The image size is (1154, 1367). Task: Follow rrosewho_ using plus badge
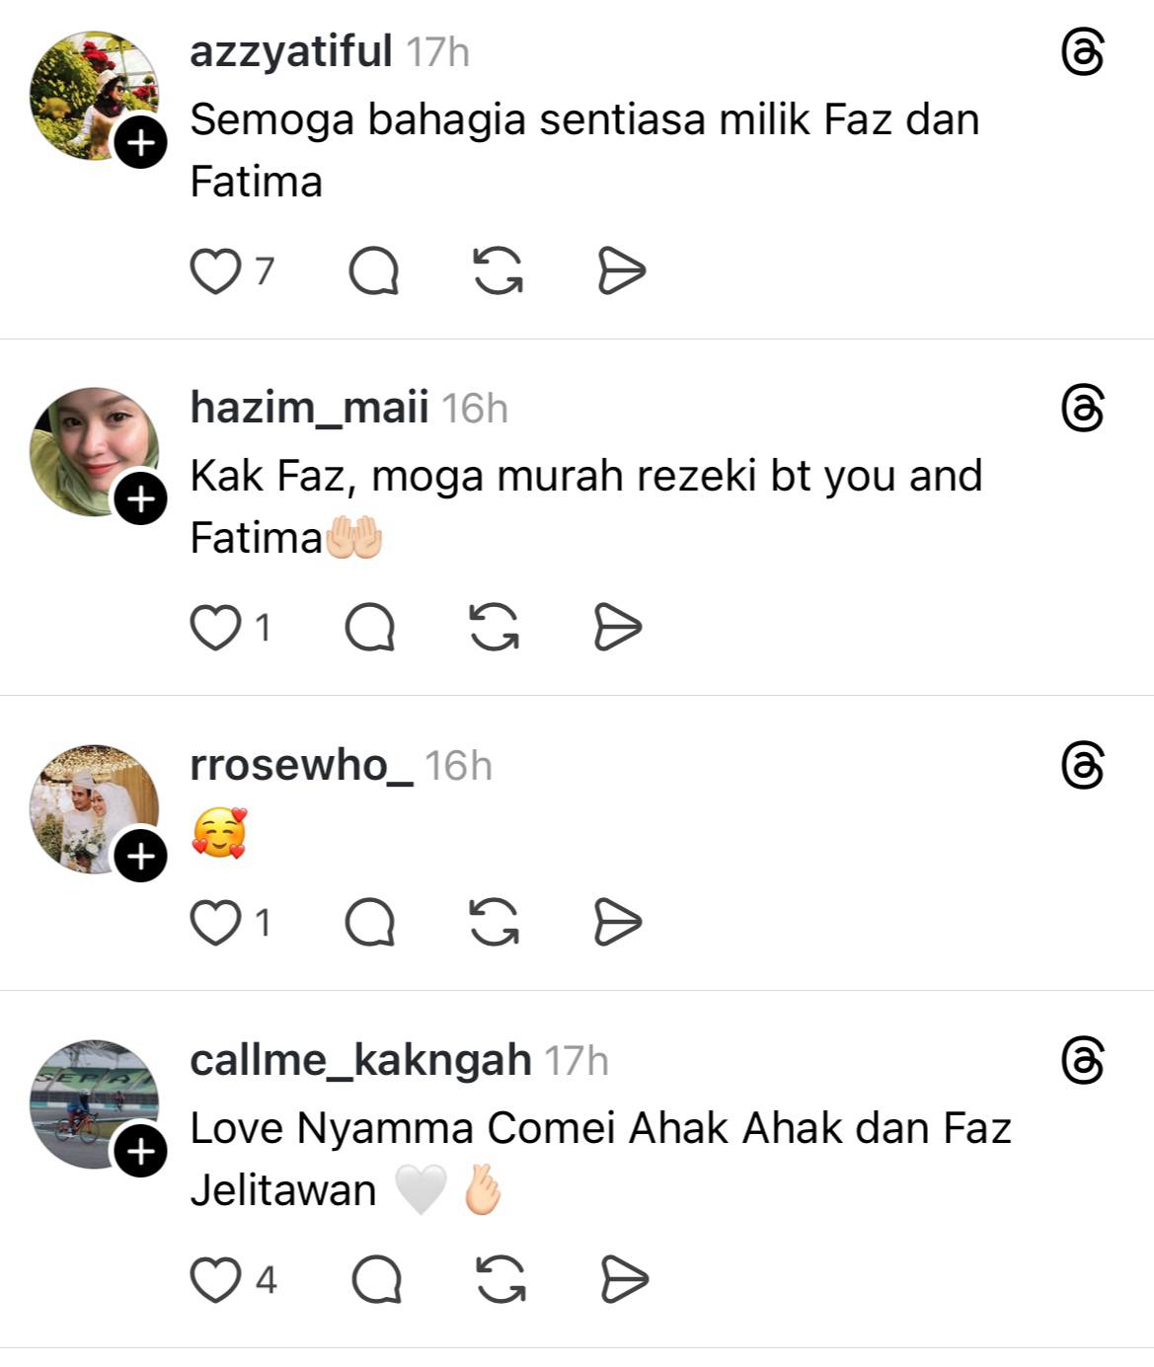[140, 856]
